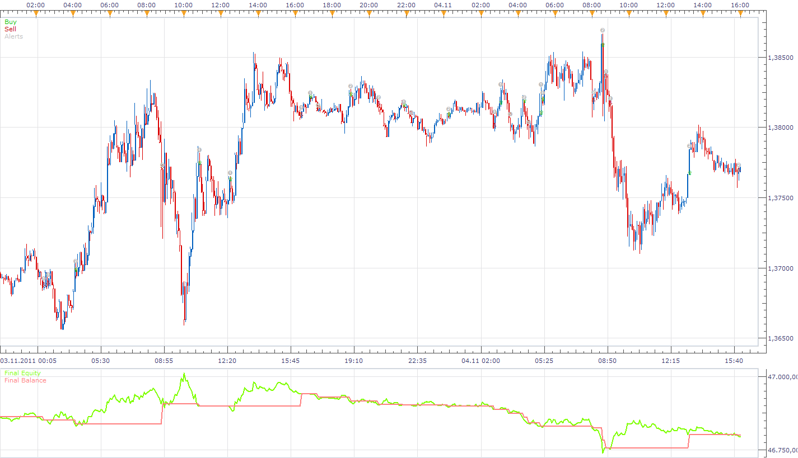Select the 04.11 date label on top axis

click(443, 5)
